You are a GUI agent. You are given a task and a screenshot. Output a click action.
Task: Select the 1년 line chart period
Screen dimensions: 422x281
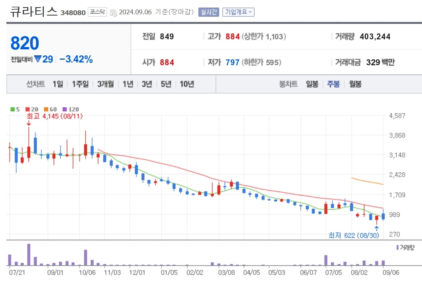click(128, 84)
